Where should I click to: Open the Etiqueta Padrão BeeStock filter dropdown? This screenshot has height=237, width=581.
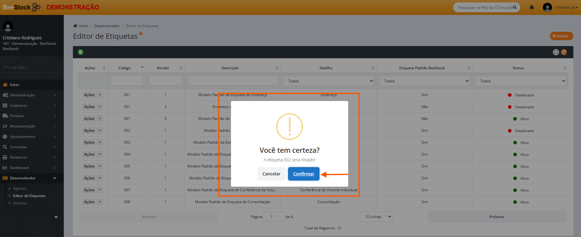pyautogui.click(x=424, y=81)
